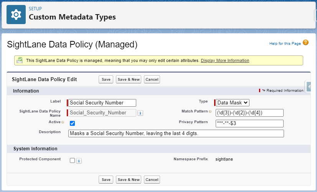Click the Setup gear icon
The width and height of the screenshot is (317, 192).
tap(16, 15)
